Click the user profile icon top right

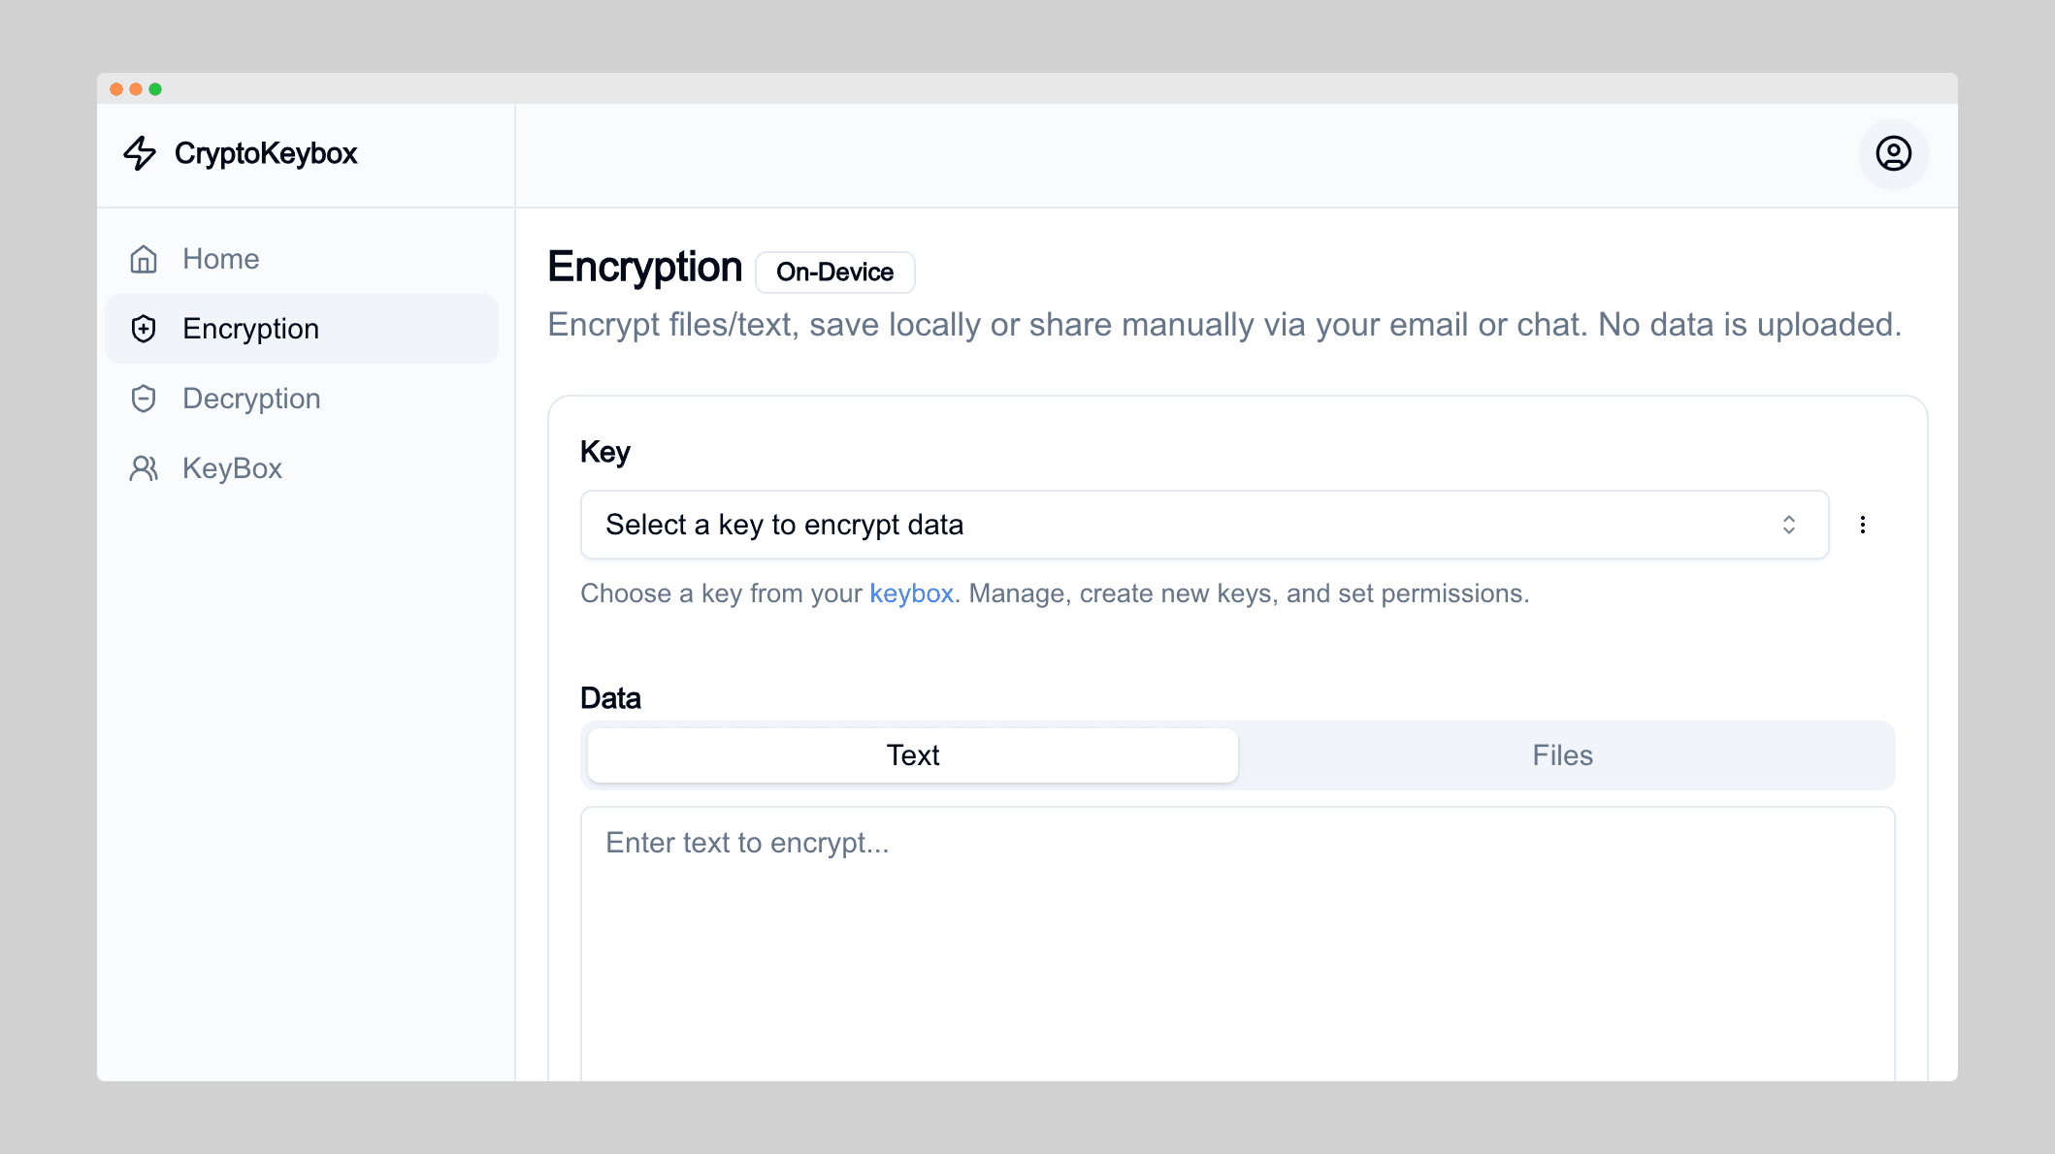(x=1894, y=152)
